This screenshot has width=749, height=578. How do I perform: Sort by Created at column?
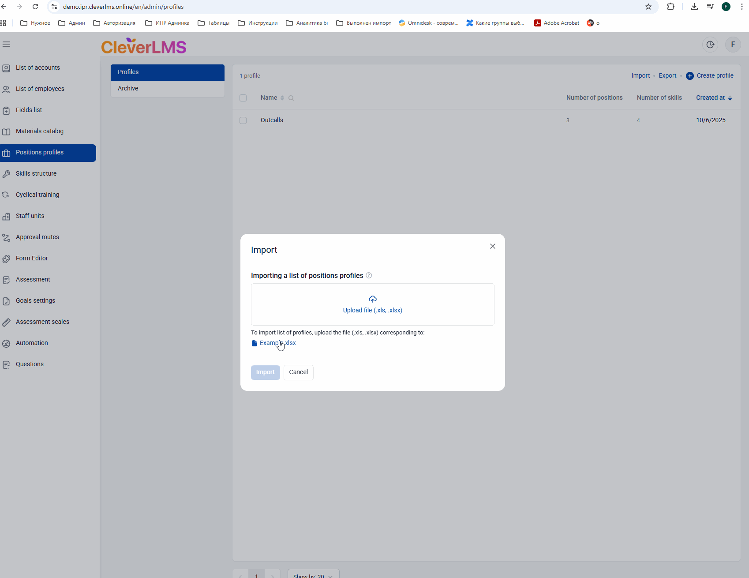[x=714, y=98]
